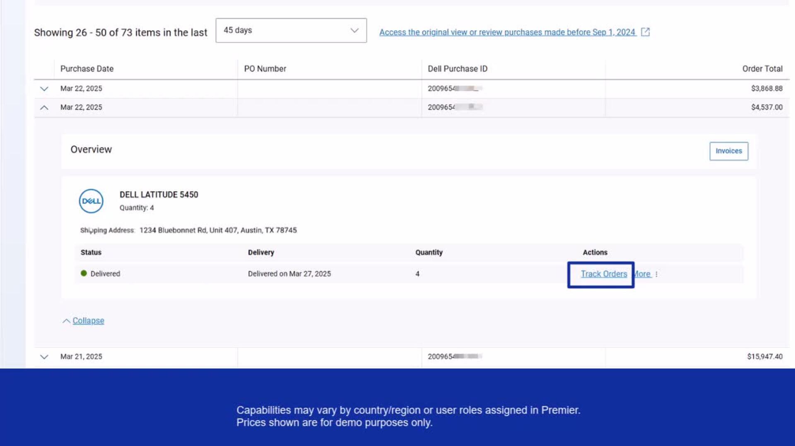795x446 pixels.
Task: Click the chevron icon beside Collapse
Action: pyautogui.click(x=66, y=321)
